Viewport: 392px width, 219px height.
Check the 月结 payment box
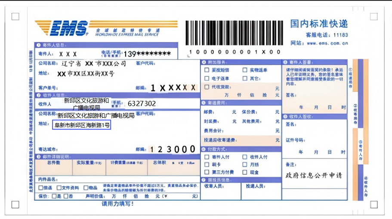(245, 164)
